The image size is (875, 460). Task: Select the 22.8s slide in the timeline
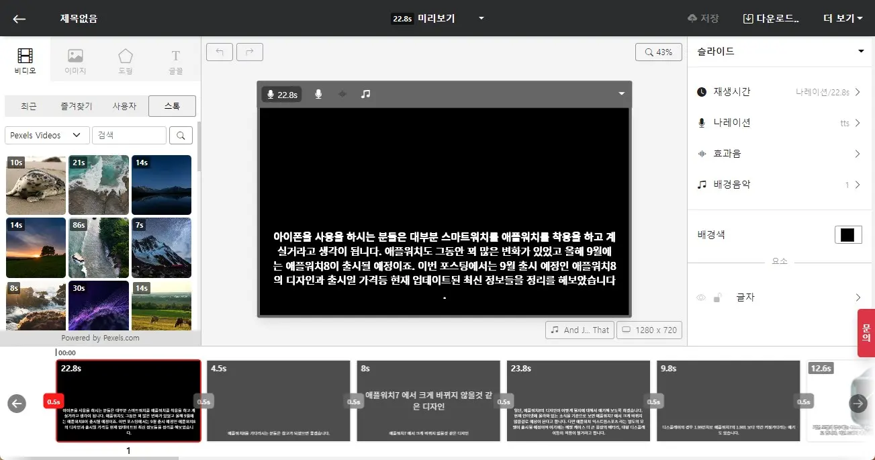coord(128,401)
